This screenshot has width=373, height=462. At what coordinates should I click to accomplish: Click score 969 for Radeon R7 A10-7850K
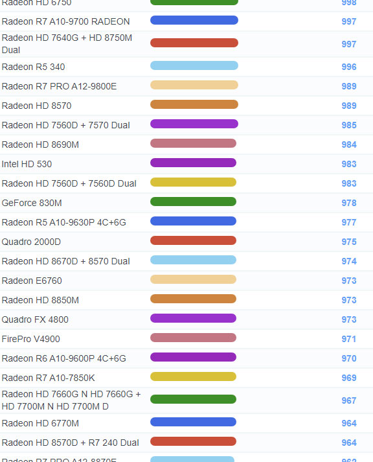click(x=349, y=378)
